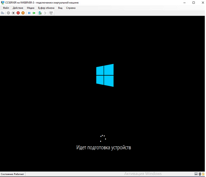Click the red Shut Down icon
Viewport: 206px width, 177px height.
(18, 13)
